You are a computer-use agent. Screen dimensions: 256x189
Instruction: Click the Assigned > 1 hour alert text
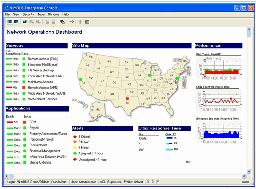pyautogui.click(x=91, y=153)
